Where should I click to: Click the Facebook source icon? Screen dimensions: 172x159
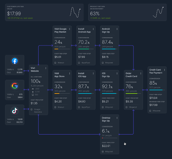click(x=15, y=61)
